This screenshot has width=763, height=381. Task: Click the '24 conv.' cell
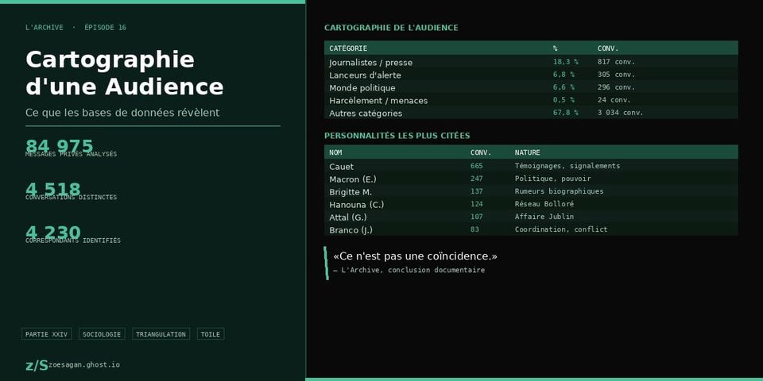click(614, 100)
